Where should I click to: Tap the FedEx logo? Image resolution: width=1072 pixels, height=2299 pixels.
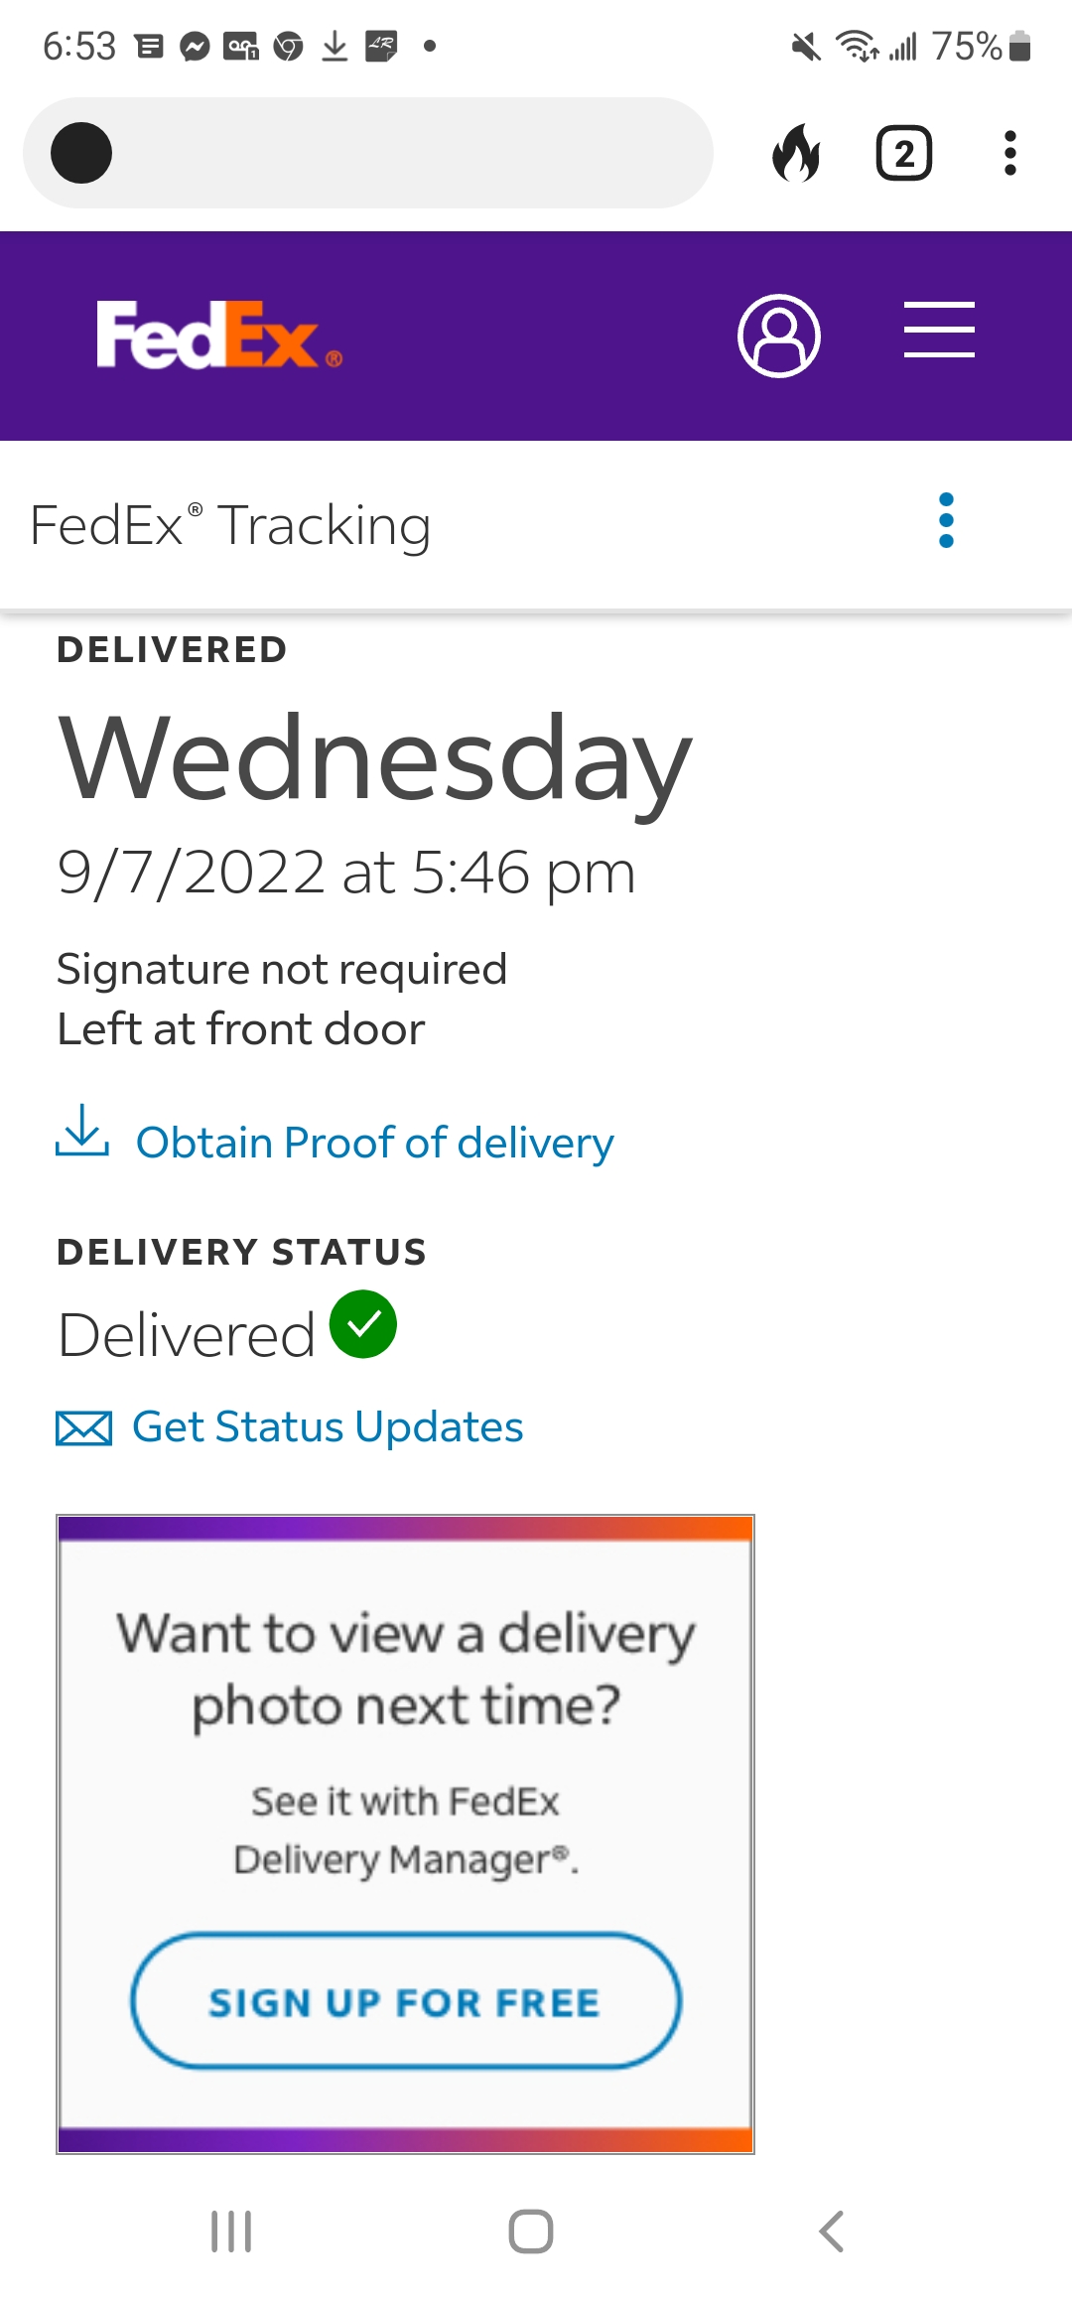[218, 336]
